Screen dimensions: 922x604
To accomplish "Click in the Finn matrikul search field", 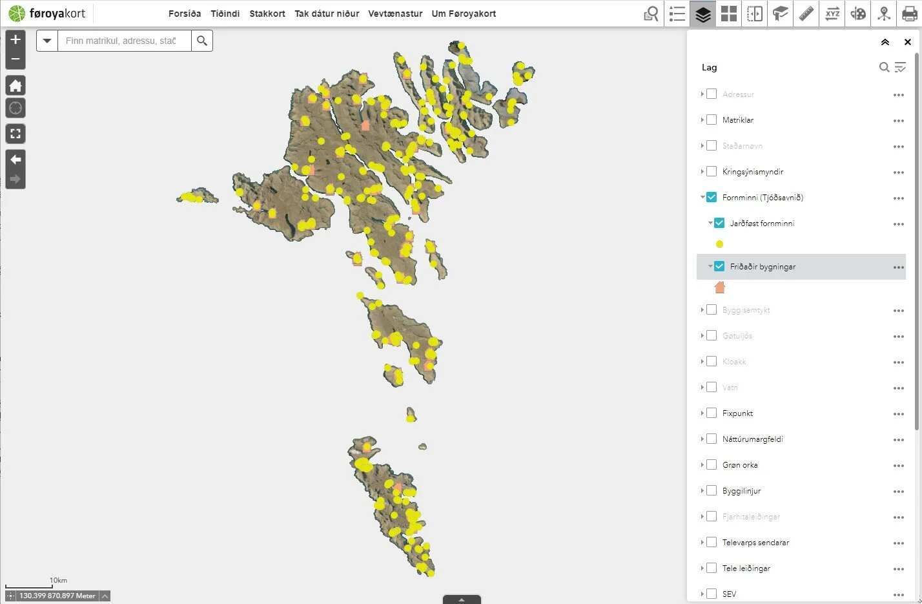I will pyautogui.click(x=125, y=41).
